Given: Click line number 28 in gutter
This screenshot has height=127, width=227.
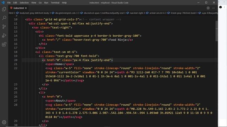Looking at the screenshot, I should [16, 105].
